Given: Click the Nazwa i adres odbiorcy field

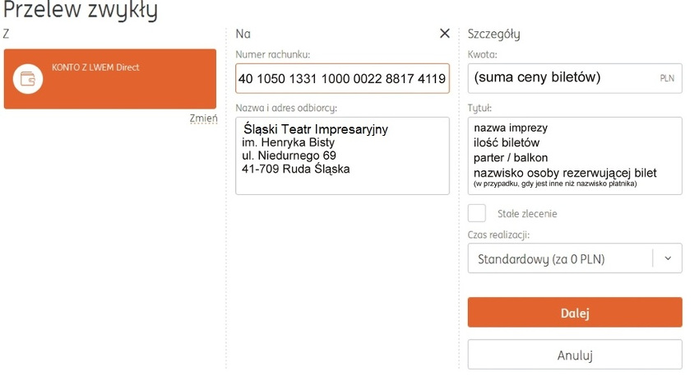Looking at the screenshot, I should point(342,156).
